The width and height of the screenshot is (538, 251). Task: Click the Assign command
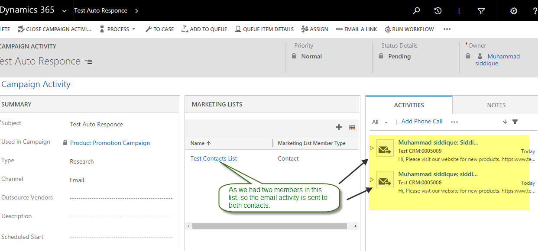[x=314, y=29]
